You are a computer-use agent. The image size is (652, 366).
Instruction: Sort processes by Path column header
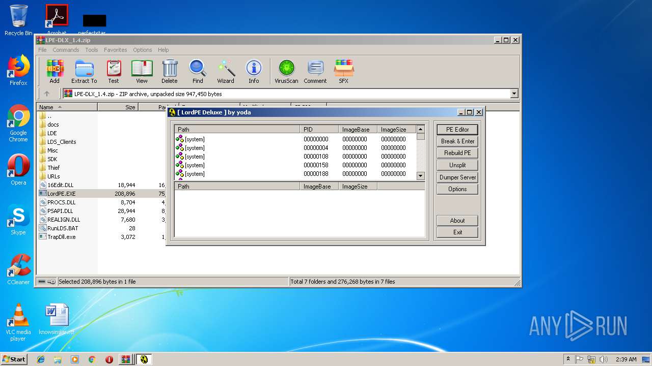(x=237, y=130)
